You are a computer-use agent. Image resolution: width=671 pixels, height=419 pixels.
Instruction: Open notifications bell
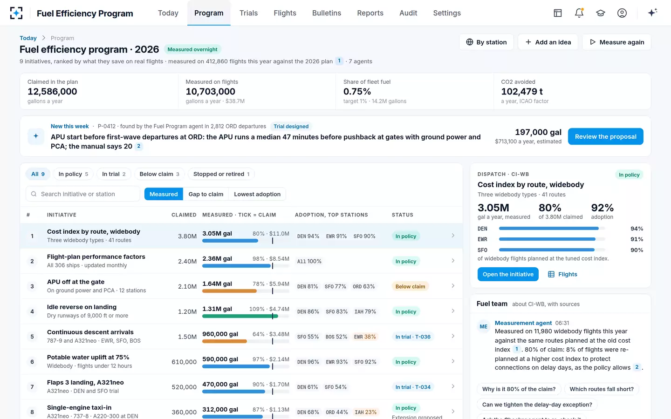tap(579, 13)
